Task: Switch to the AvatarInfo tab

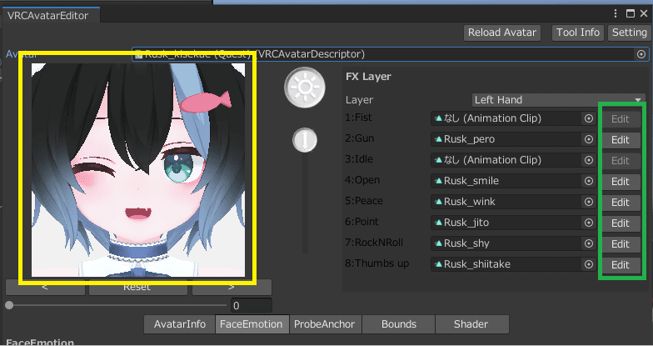Action: coord(180,324)
